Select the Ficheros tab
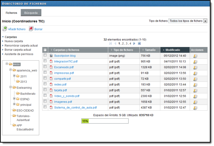Viewport: 214px width, 146px height. pyautogui.click(x=11, y=13)
